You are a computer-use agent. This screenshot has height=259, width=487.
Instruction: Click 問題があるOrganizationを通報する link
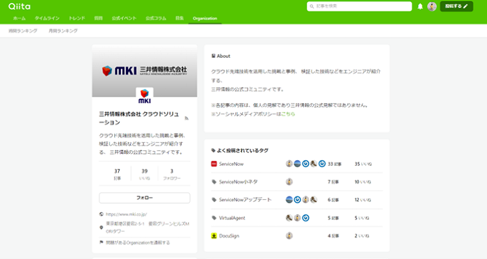click(138, 242)
